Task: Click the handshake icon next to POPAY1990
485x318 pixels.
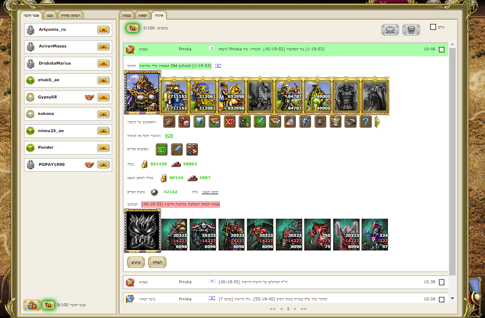Action: [89, 165]
